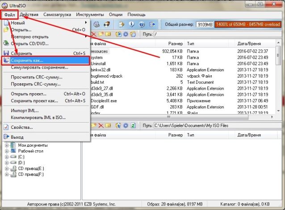The image size is (285, 210).
Task: Click the burn CD image toolbar icon
Action: 106,24
